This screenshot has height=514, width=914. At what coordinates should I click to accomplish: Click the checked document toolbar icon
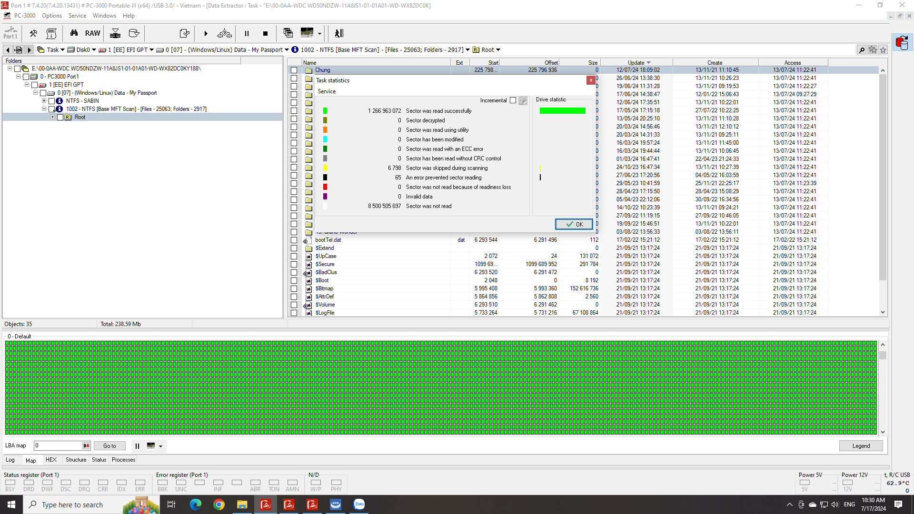[x=184, y=33]
